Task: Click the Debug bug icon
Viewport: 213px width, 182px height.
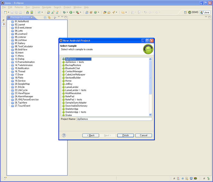Action: tap(64, 12)
